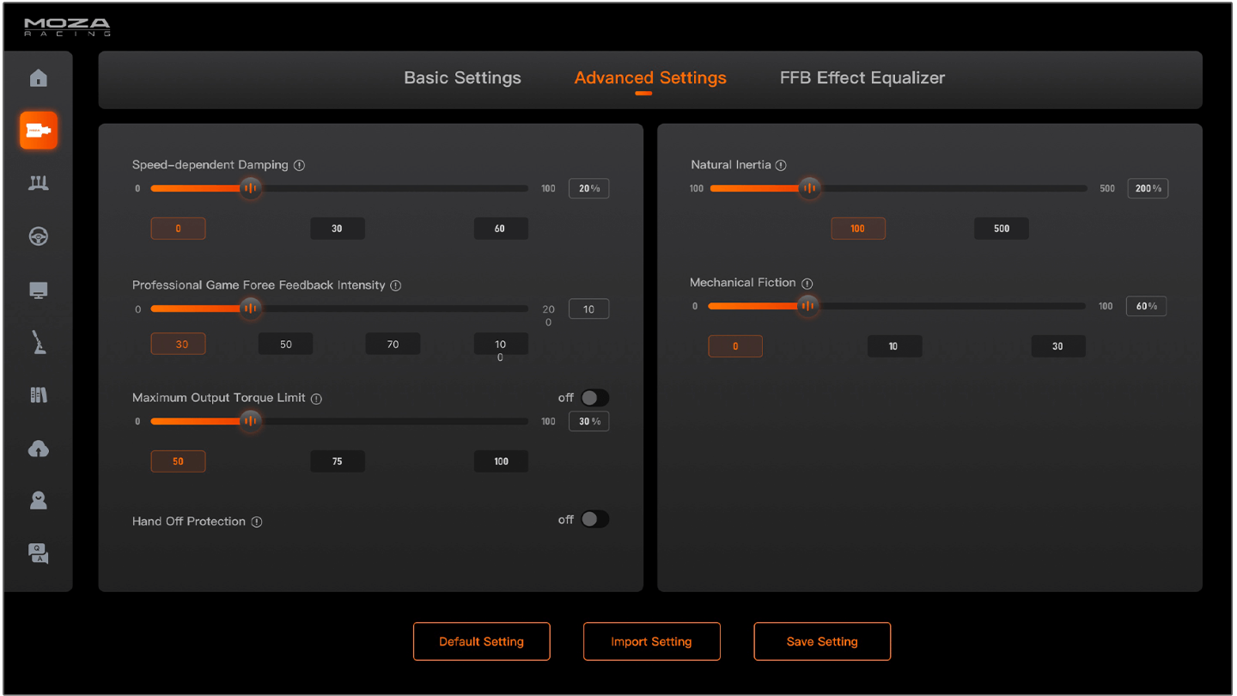Open the pedals sidebar icon

pos(39,183)
